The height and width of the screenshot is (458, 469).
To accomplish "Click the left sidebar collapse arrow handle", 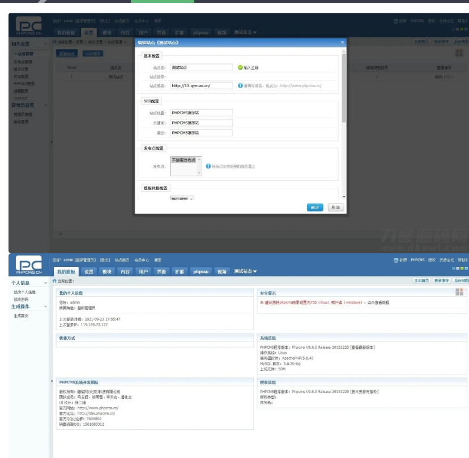I will [x=52, y=381].
